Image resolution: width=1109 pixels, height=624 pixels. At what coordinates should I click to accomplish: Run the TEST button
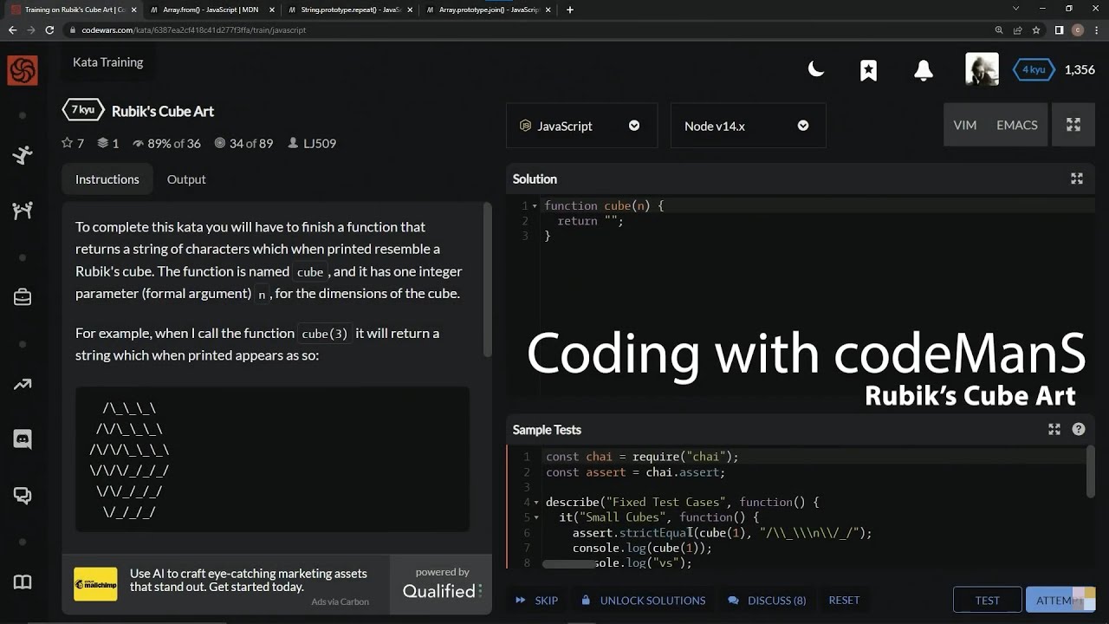[x=987, y=600]
